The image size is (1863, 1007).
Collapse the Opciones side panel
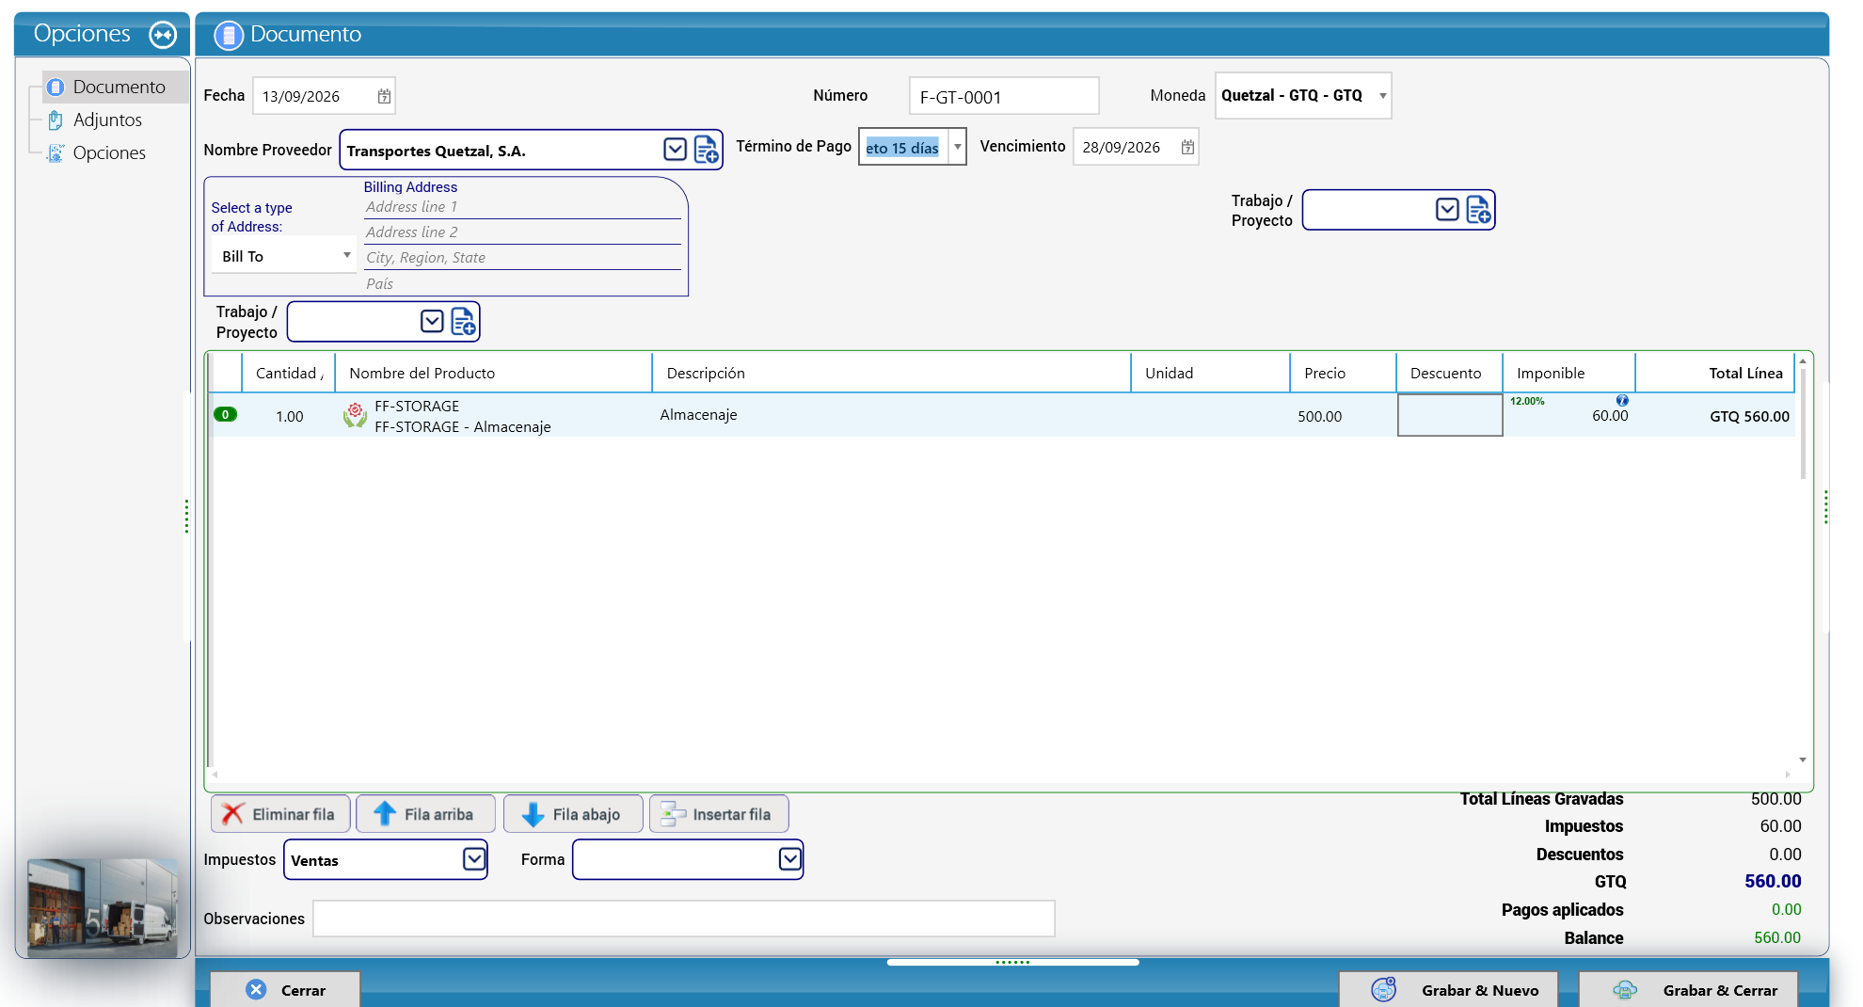[163, 35]
